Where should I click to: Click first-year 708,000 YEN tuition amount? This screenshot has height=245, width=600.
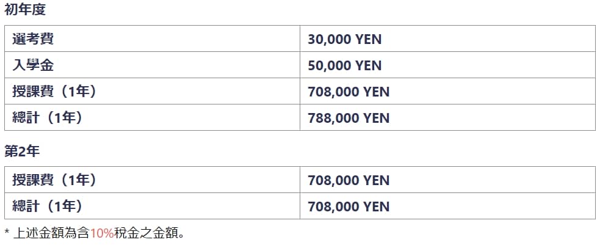click(x=349, y=92)
